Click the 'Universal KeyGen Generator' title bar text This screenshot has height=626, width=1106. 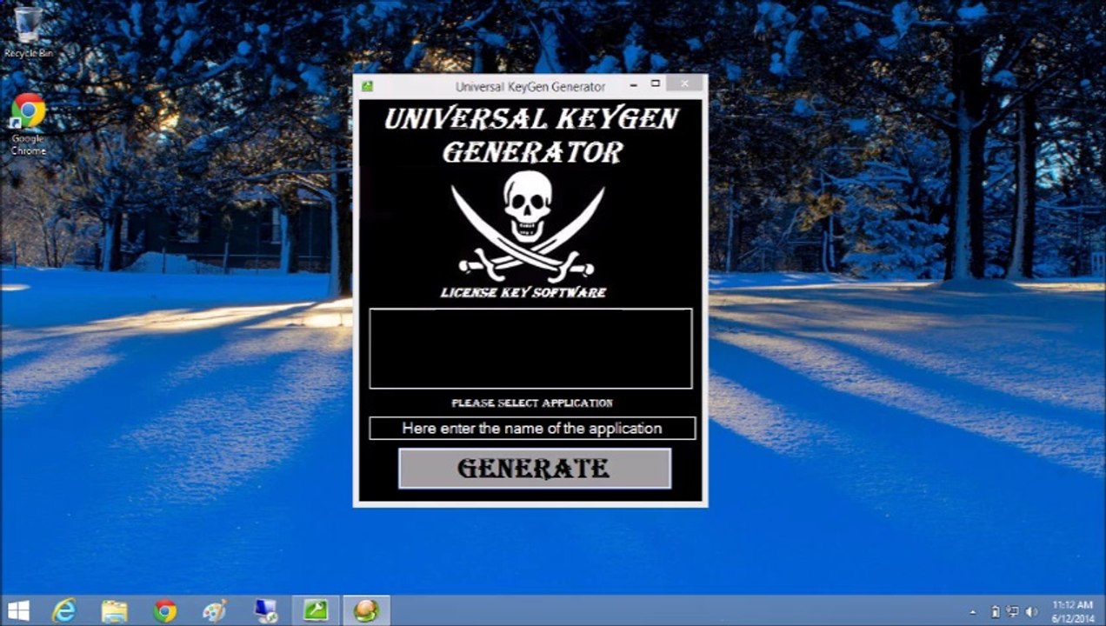click(x=530, y=87)
